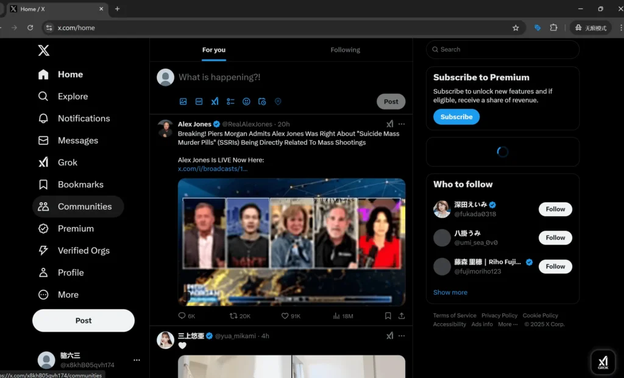624x378 pixels.
Task: Open Messages from the sidebar
Action: (x=68, y=141)
